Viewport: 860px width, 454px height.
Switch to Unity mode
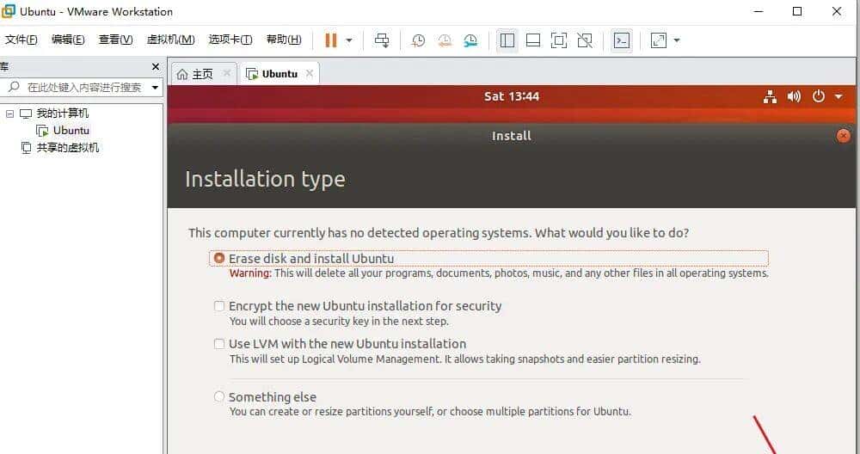[x=585, y=40]
